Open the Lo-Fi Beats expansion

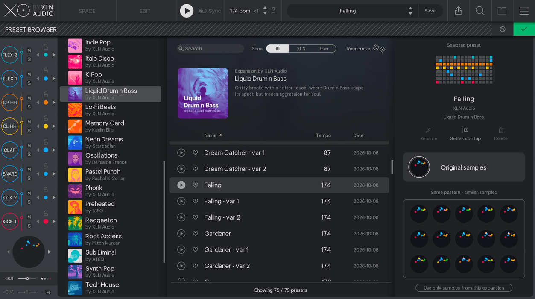click(110, 110)
